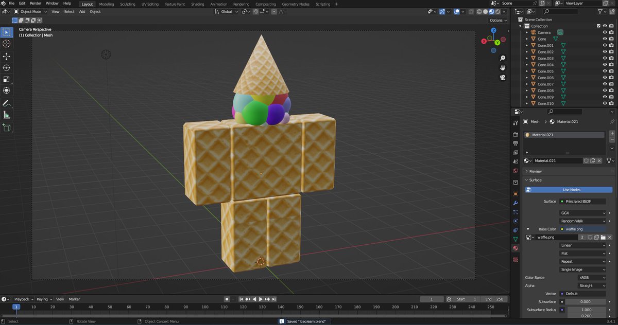Select the Transform tool
This screenshot has width=618, height=325.
7,91
